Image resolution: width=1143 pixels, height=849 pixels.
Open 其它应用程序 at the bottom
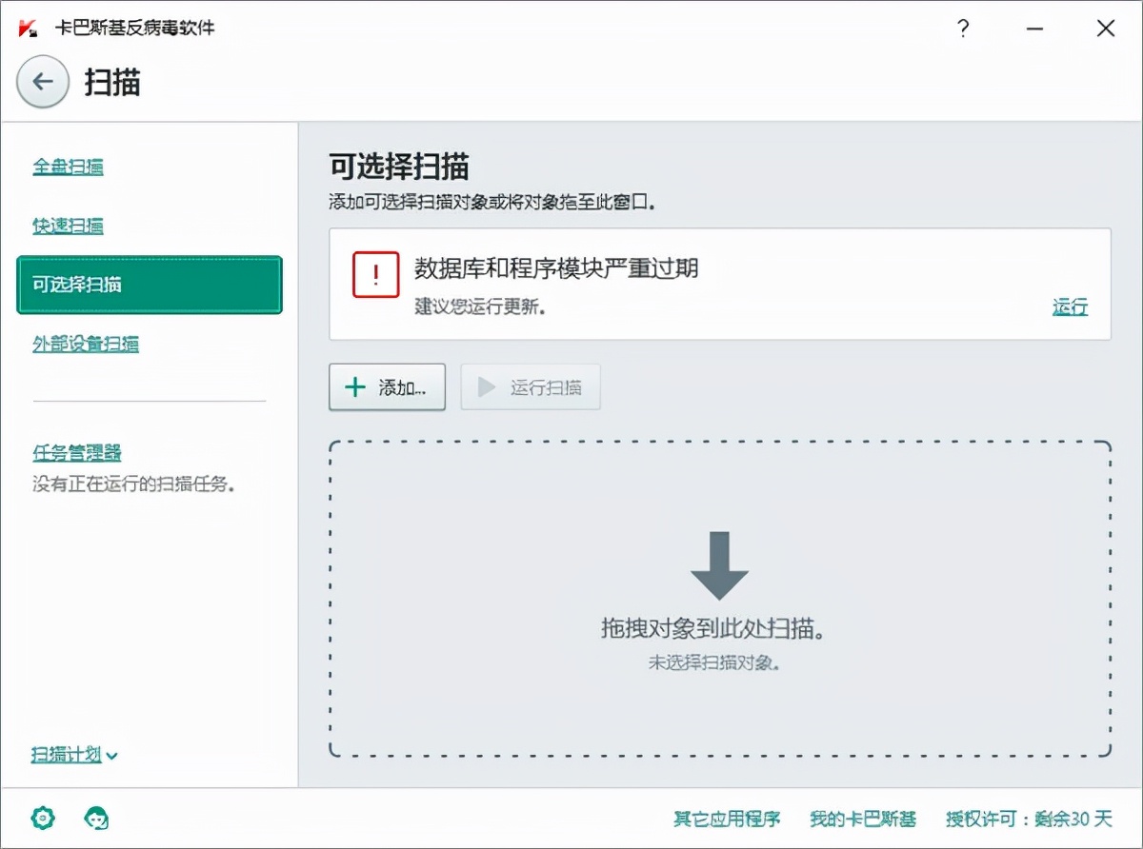click(728, 818)
